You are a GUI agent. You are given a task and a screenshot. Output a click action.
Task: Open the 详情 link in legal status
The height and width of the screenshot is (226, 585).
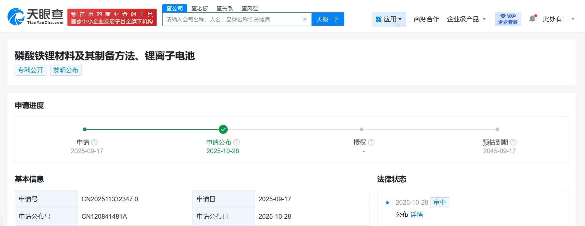[416, 215]
